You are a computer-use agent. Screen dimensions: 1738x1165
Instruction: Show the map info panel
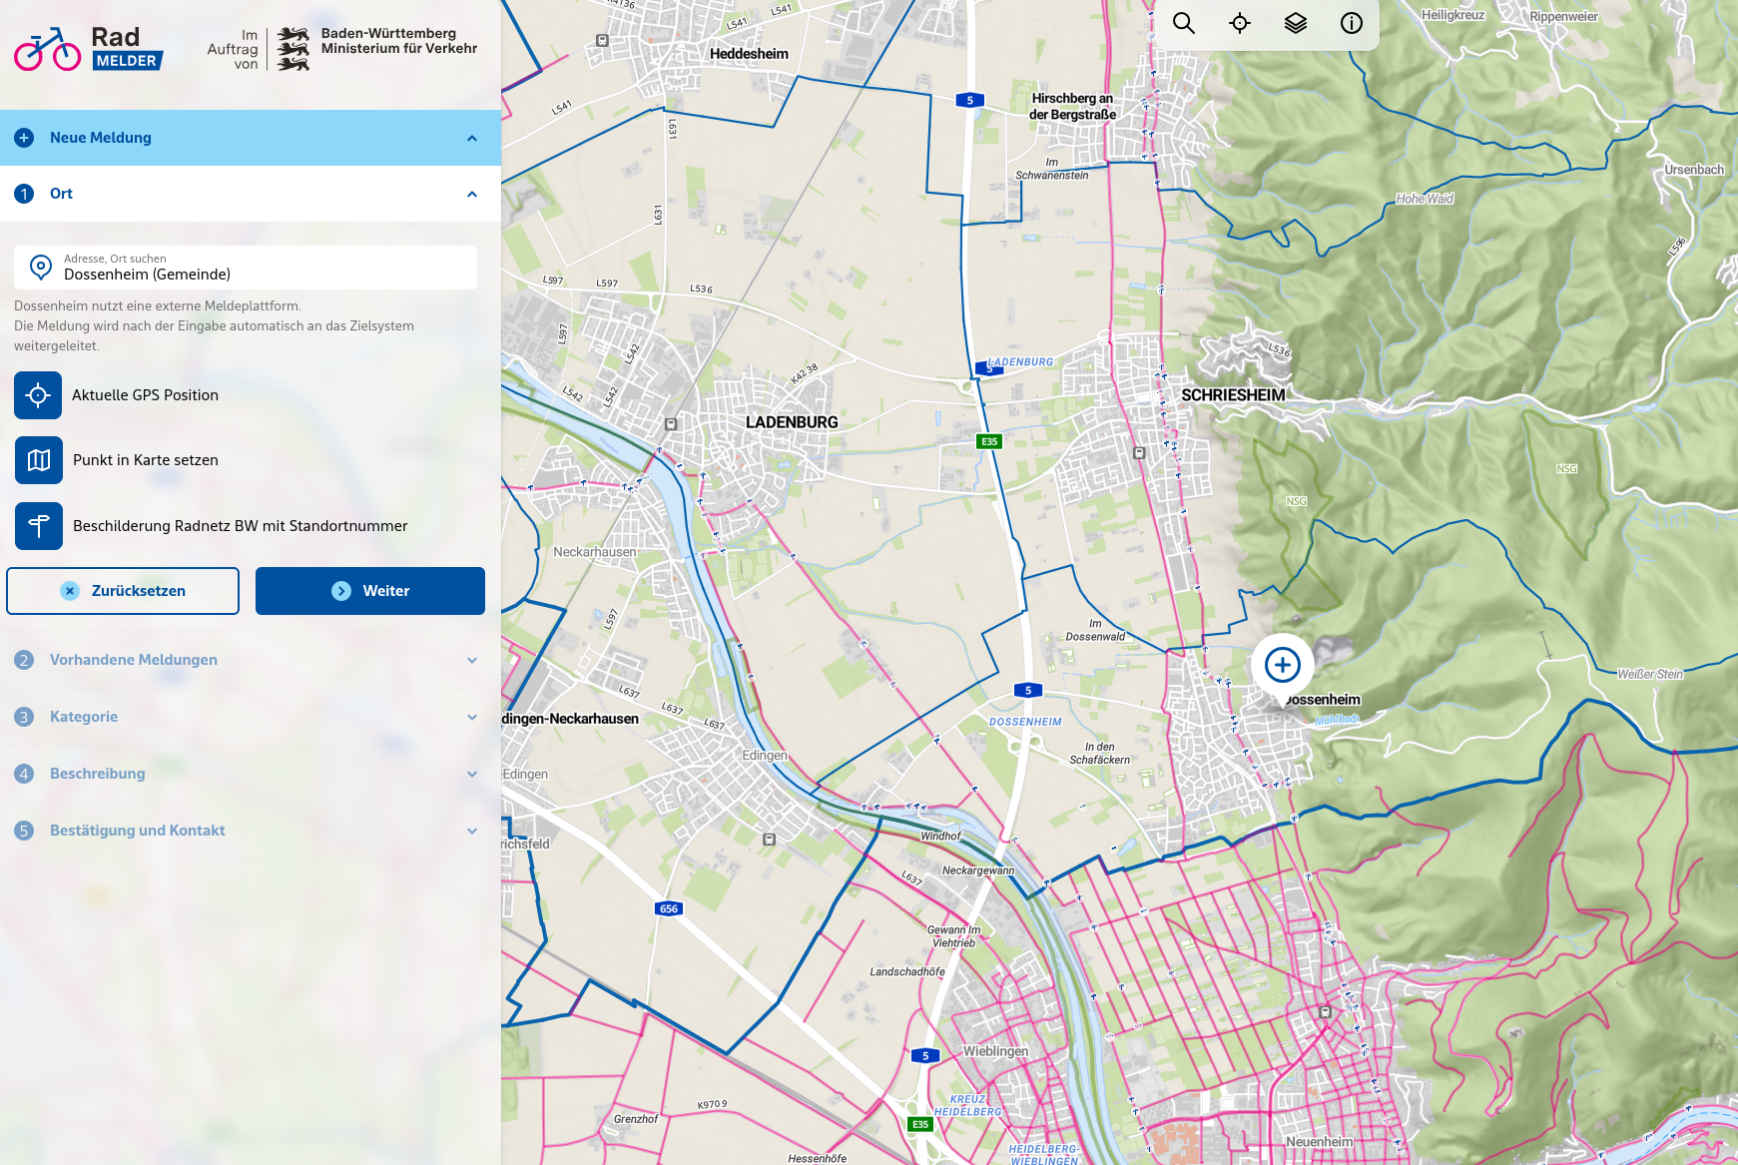coord(1351,23)
